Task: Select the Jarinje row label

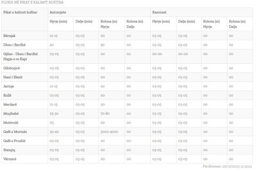Action: (10, 86)
